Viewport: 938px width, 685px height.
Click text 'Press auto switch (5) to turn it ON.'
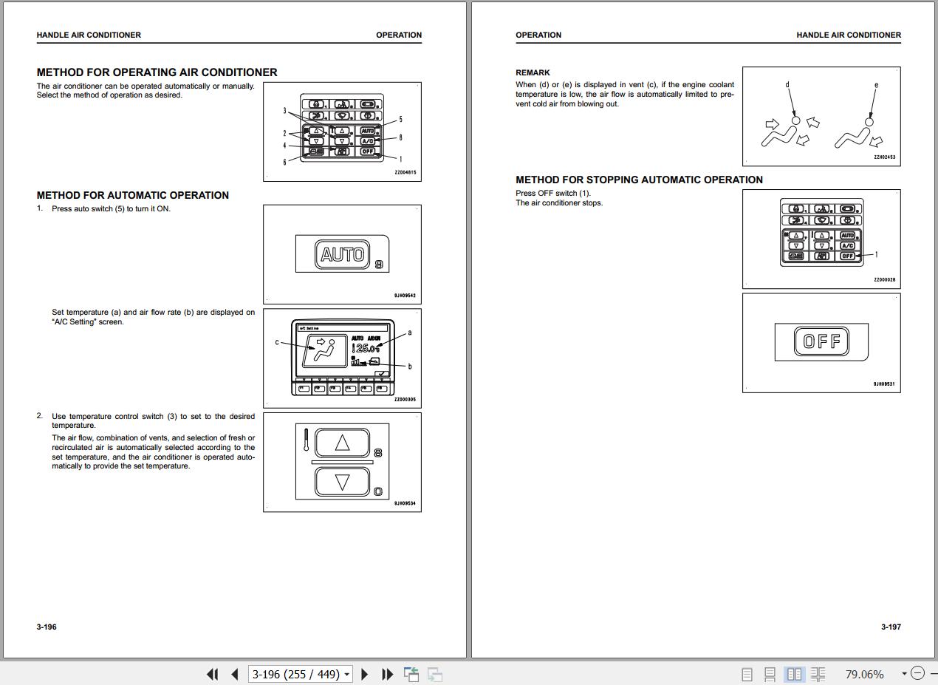tap(112, 208)
